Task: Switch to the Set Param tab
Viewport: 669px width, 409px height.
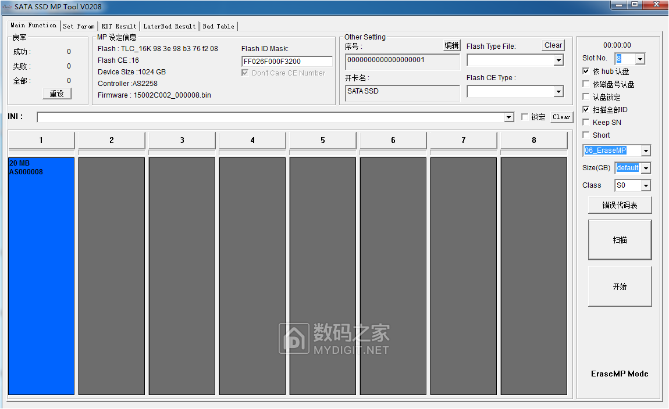Action: tap(79, 26)
